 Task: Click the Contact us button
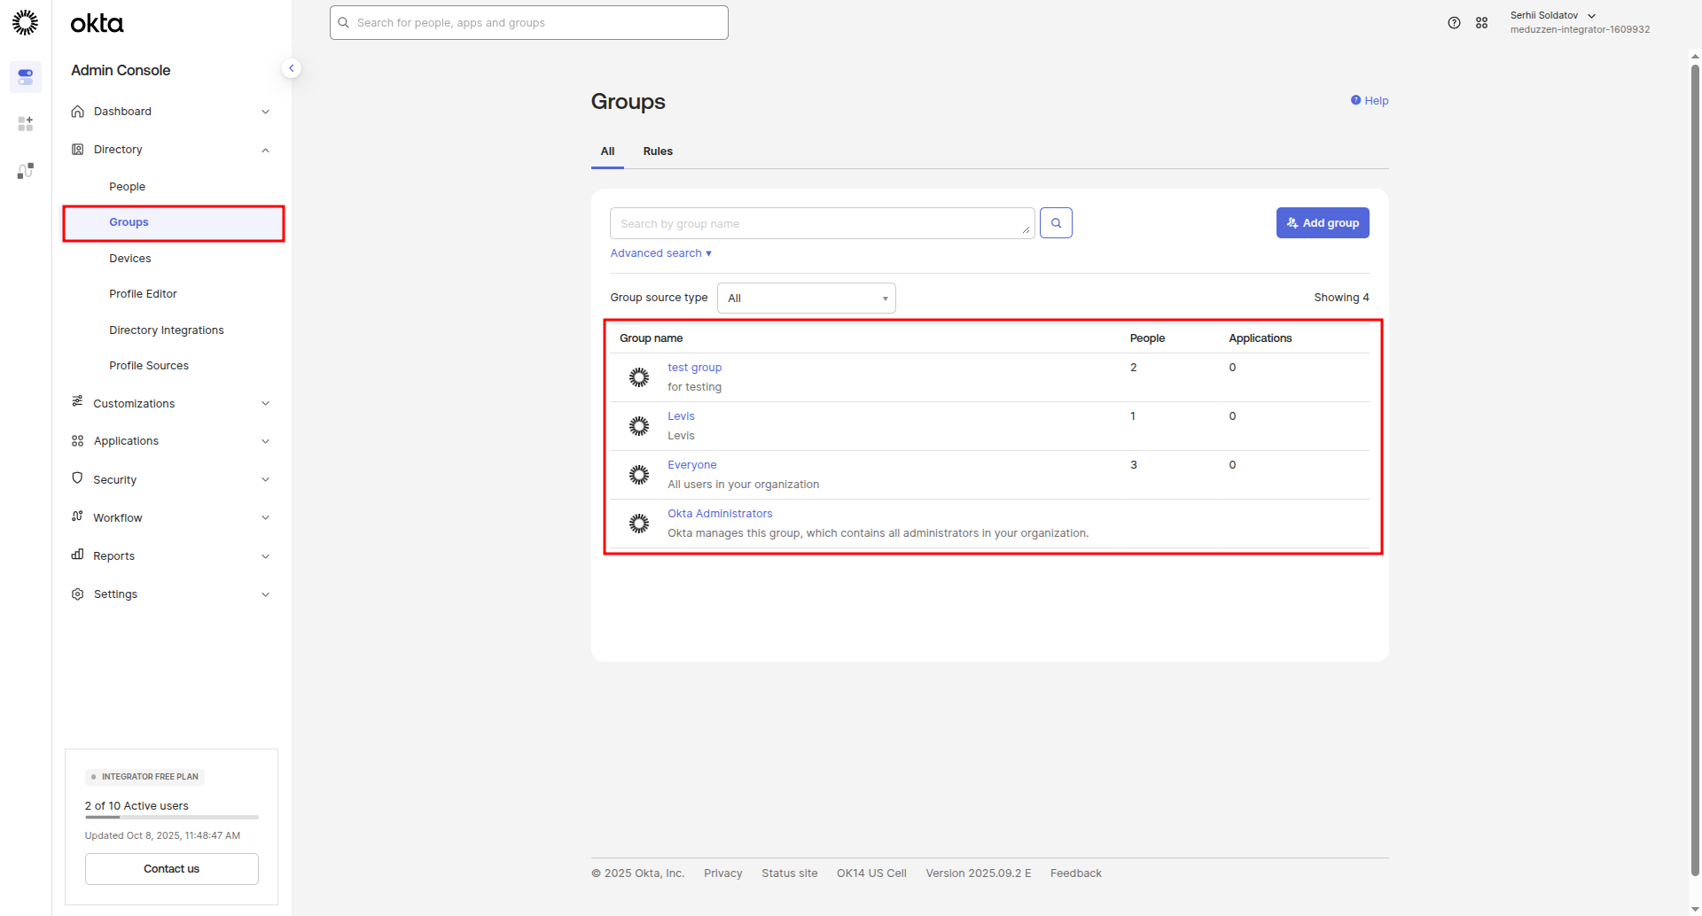tap(172, 869)
